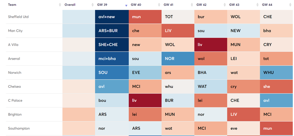Click the Team column header label
Image resolution: width=294 pixels, height=136 pixels.
[12, 5]
